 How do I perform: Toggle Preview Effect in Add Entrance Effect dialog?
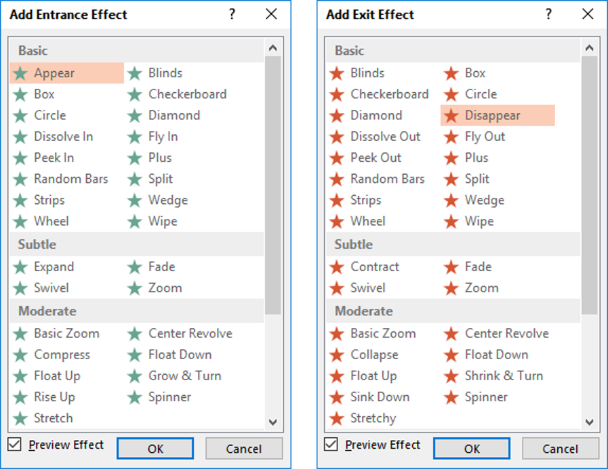(x=15, y=445)
